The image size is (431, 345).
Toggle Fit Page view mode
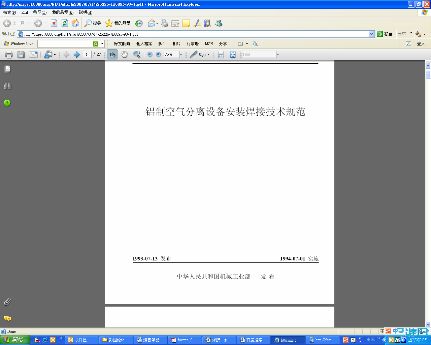[x=233, y=54]
